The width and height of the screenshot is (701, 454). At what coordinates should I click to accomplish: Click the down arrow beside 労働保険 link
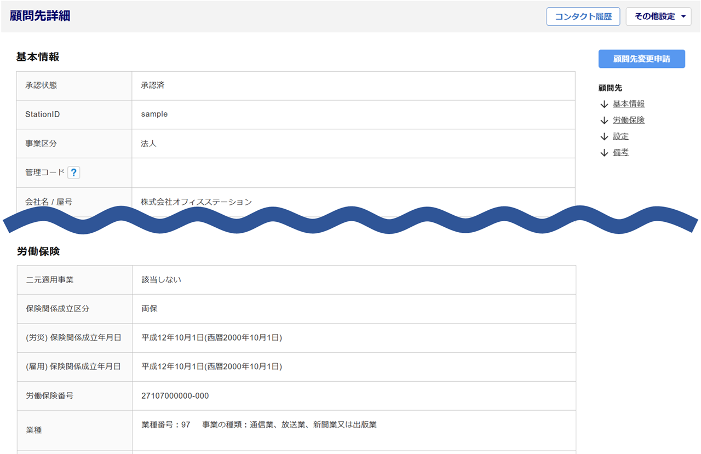tap(604, 120)
